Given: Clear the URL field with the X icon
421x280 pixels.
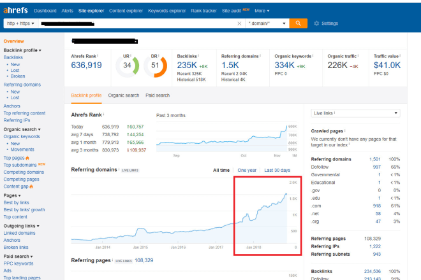Looking at the screenshot, I should (239, 24).
